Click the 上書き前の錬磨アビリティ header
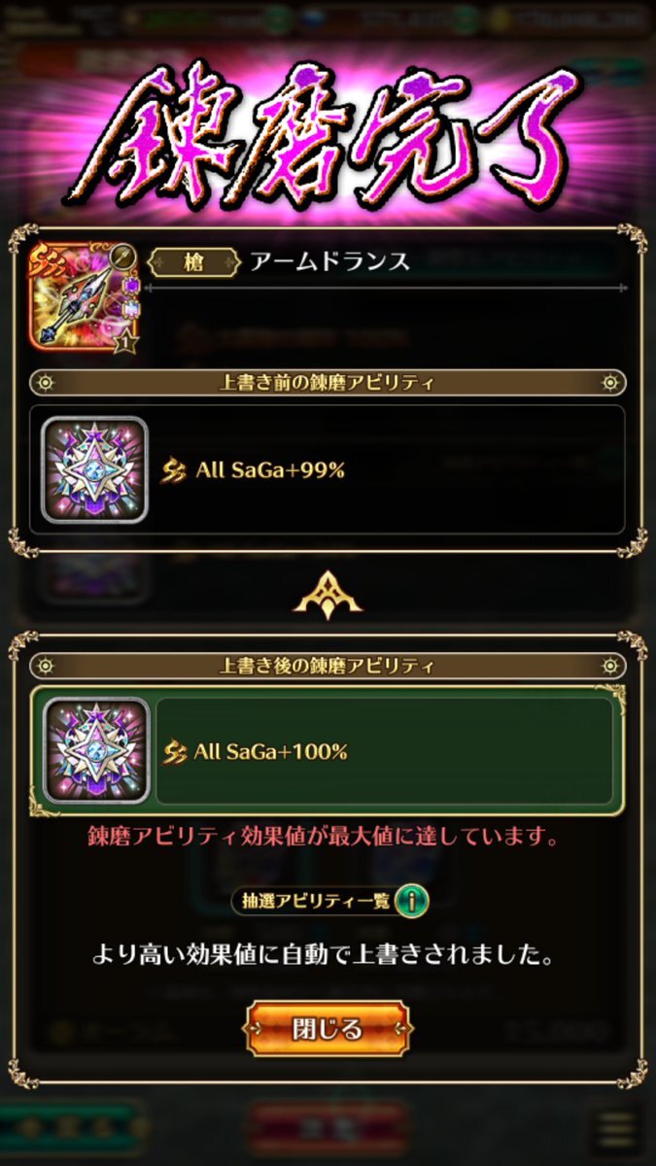The width and height of the screenshot is (656, 1166). 328,382
